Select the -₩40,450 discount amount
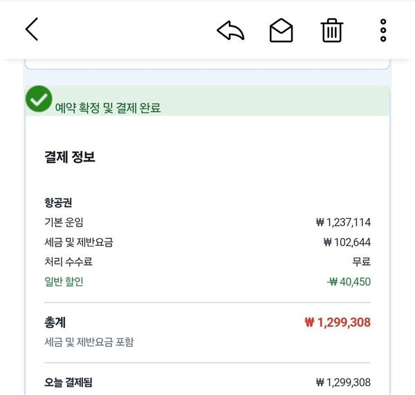415x395 pixels. [349, 282]
